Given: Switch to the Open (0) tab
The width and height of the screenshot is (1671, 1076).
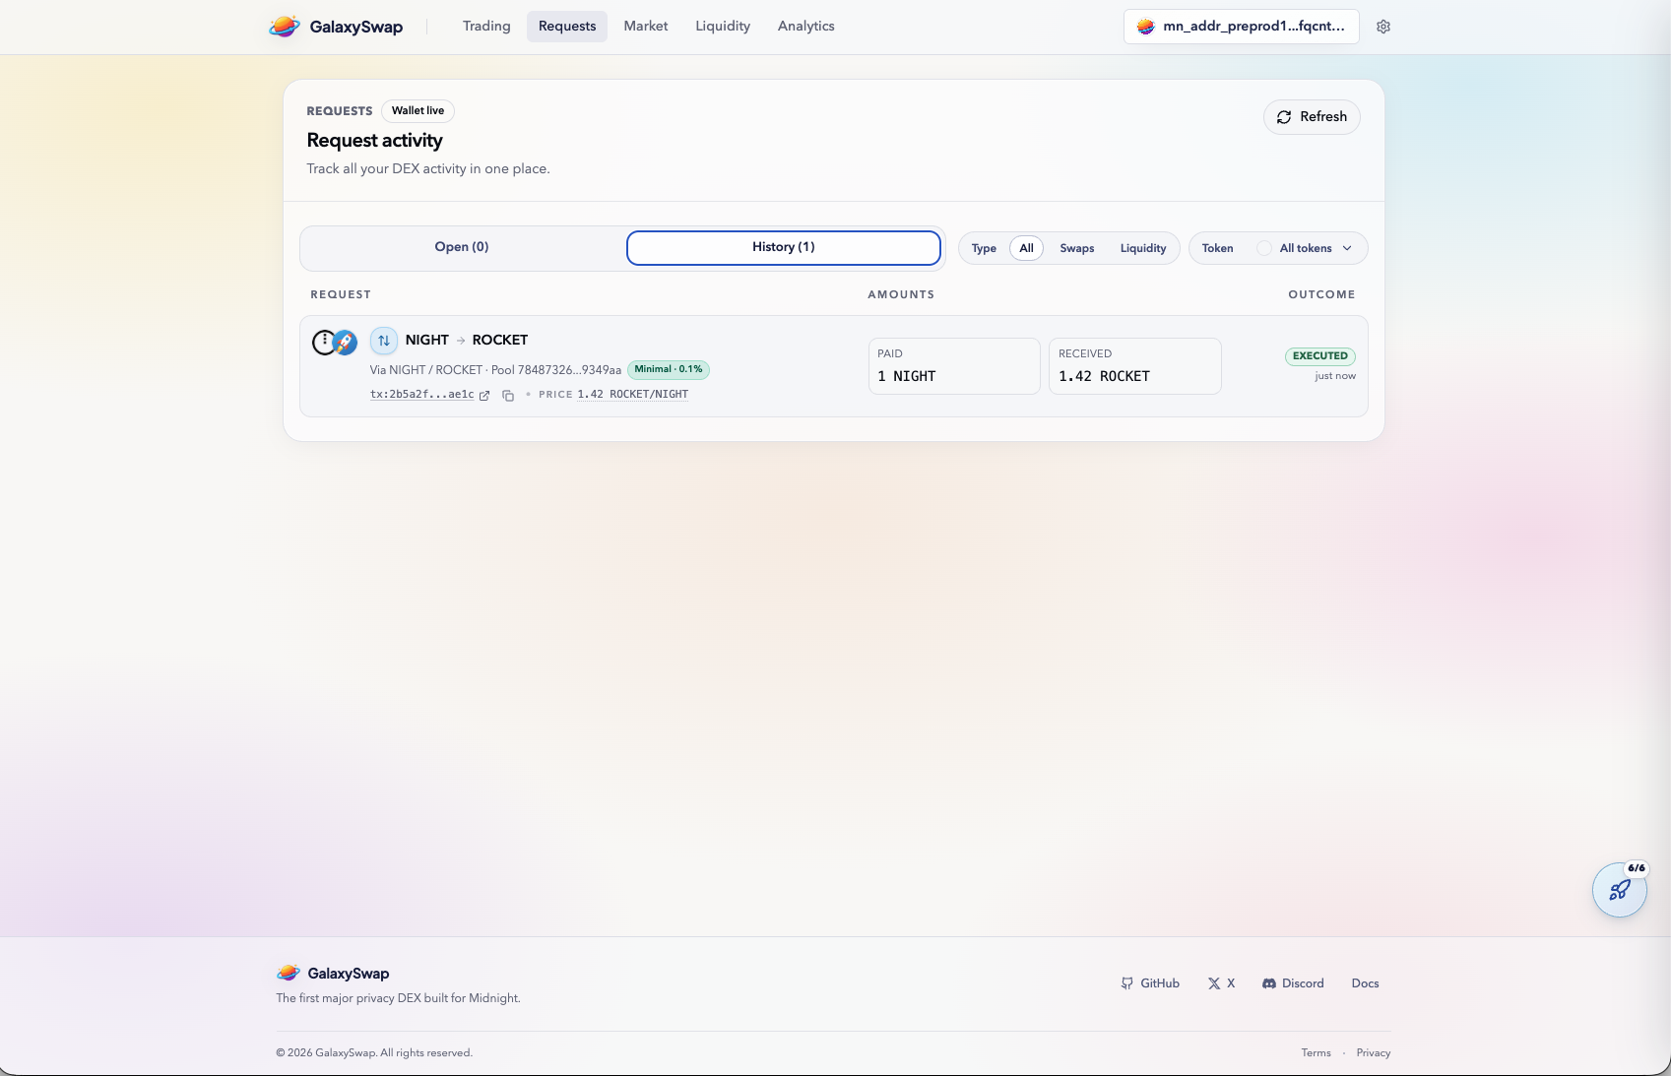Looking at the screenshot, I should coord(462,247).
